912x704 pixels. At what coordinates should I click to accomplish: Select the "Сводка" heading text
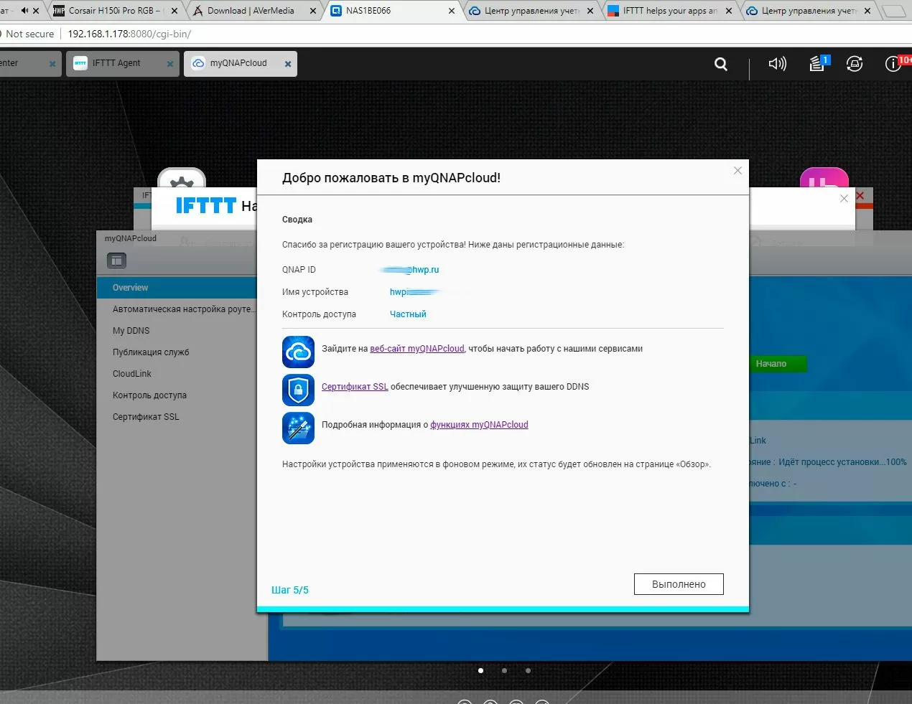click(x=297, y=220)
